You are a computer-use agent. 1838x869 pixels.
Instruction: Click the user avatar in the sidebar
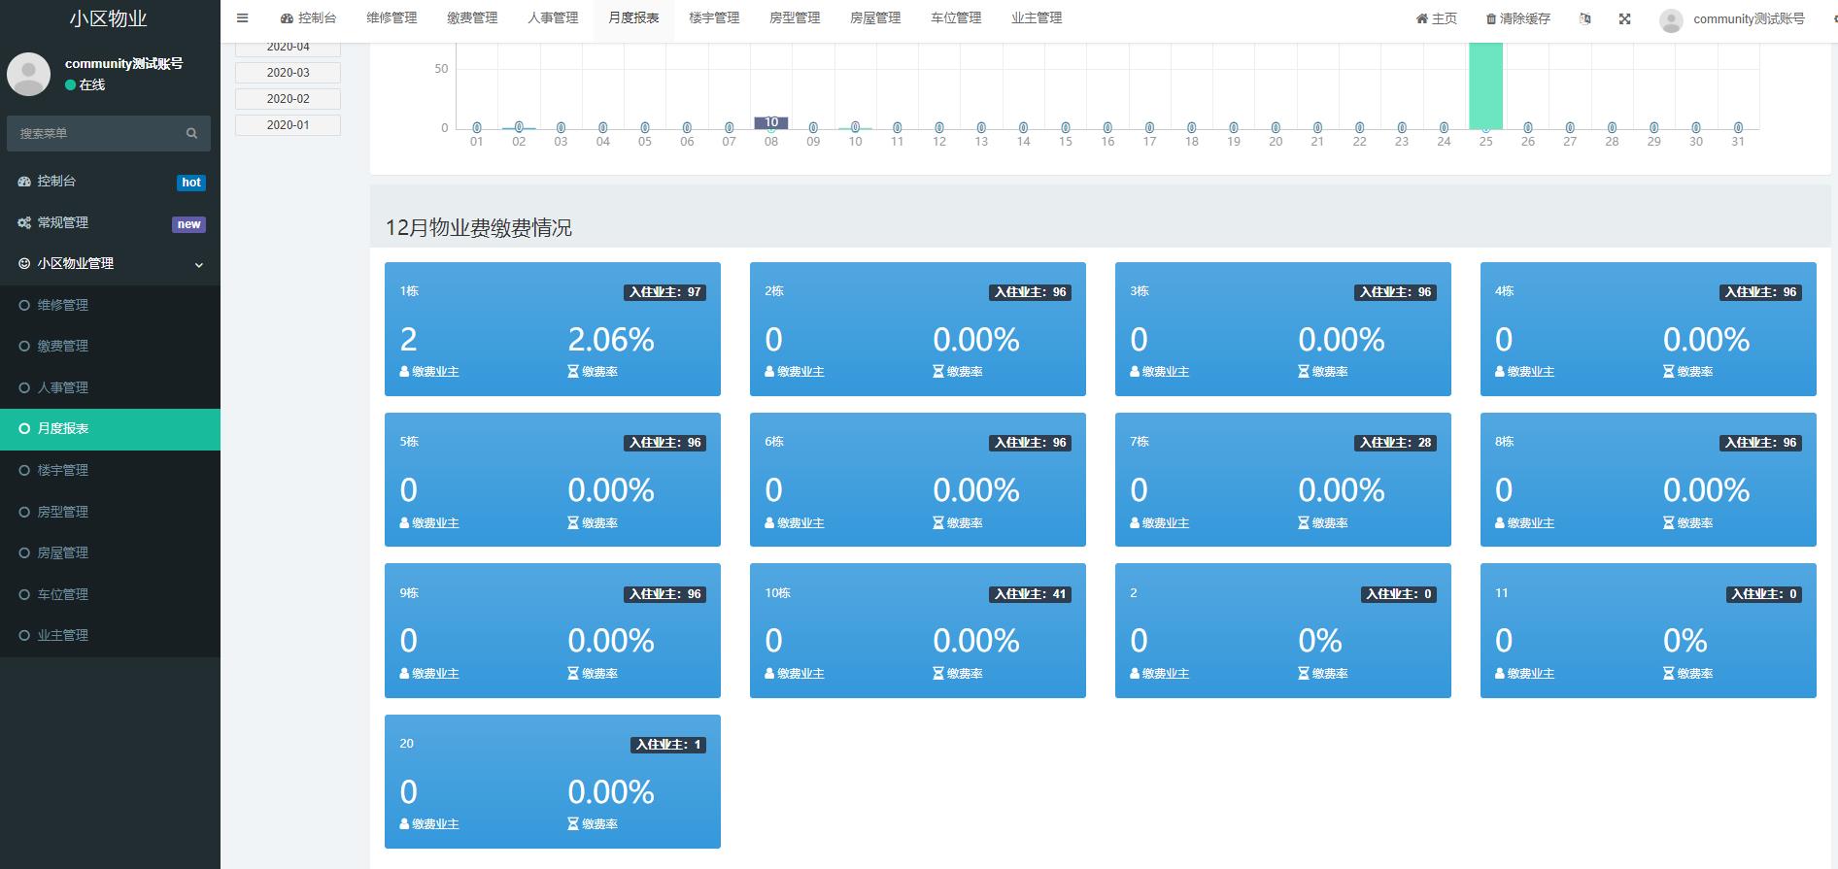coord(29,74)
